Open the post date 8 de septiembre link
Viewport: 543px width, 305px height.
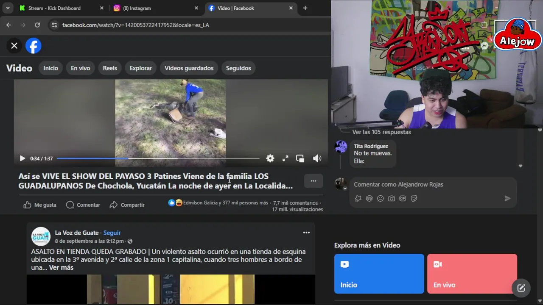coord(89,241)
